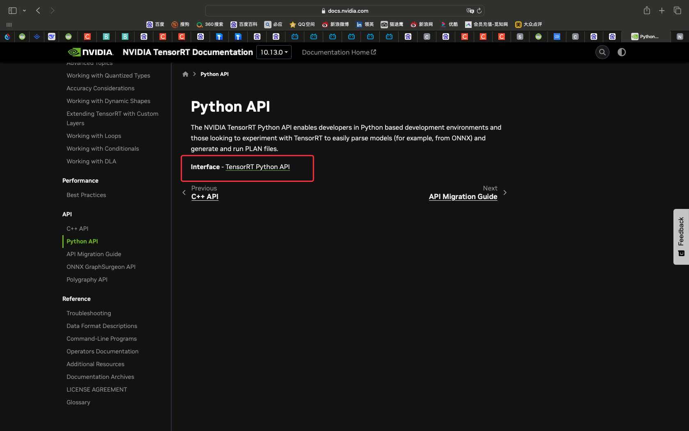Click the Share icon in the browser toolbar
689x431 pixels.
point(647,10)
